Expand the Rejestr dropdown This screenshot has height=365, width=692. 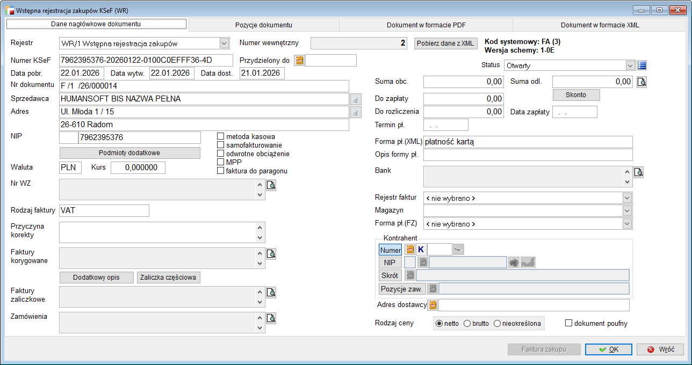[224, 43]
